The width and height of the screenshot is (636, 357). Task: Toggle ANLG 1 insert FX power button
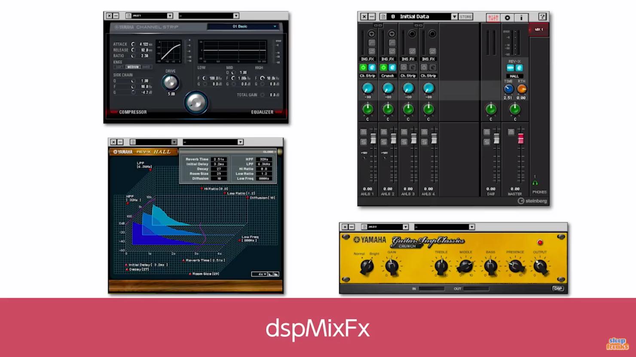pos(363,67)
